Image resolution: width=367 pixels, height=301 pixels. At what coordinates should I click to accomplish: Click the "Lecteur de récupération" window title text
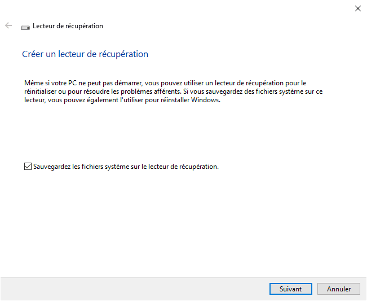click(68, 26)
